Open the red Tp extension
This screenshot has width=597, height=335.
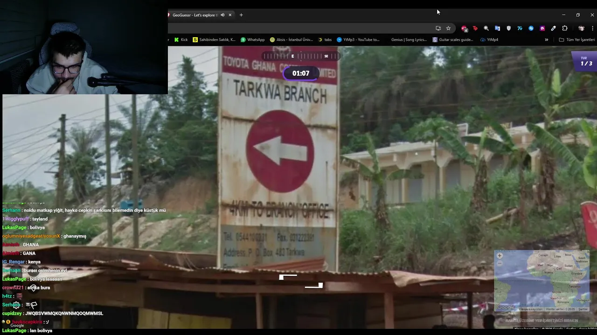(x=475, y=28)
